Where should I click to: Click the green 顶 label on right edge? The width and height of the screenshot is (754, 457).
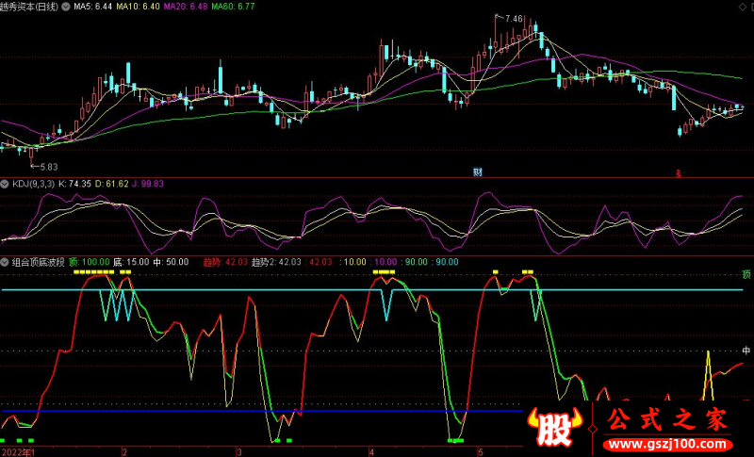[746, 274]
